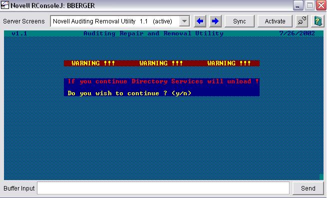
Task: Click the RConsoleJ title bar app icon
Action: click(4, 5)
